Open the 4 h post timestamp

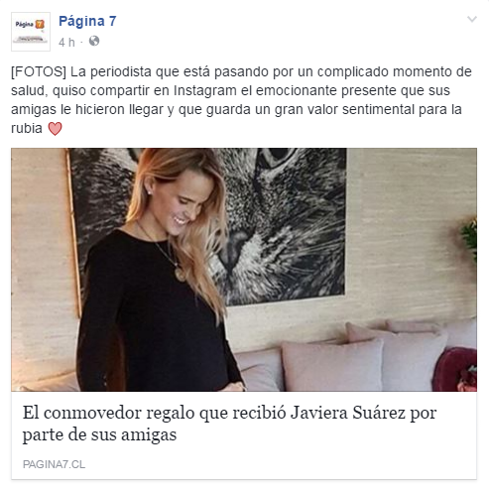point(66,42)
